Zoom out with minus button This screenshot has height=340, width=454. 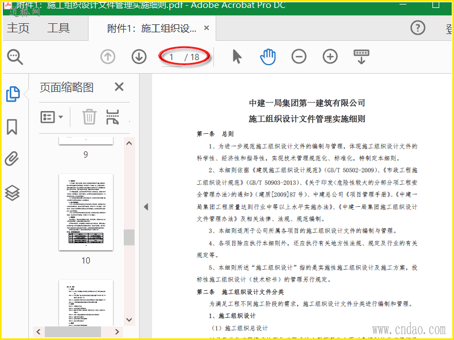[299, 56]
